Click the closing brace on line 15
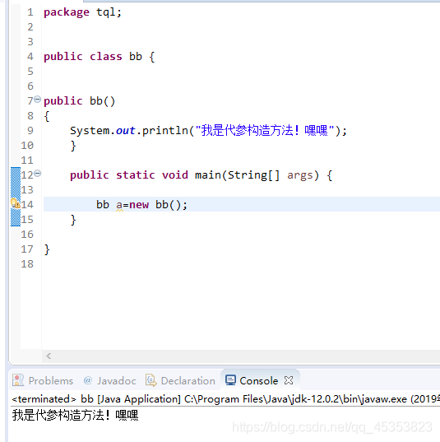 coord(73,220)
